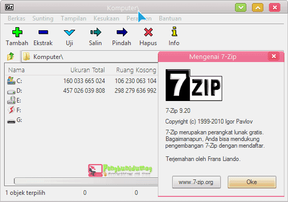Open the Kesukaan menu

[x=106, y=18]
